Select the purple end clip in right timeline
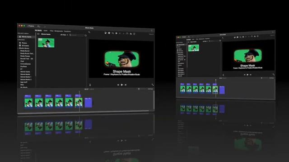The image size is (289, 162). coord(222,90)
